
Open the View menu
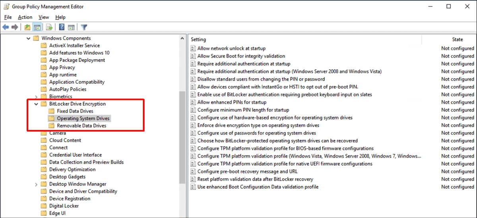(44, 17)
